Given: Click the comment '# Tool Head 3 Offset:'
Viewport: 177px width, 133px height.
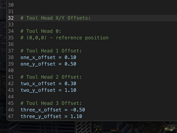Looking at the screenshot, I should coord(51,103).
